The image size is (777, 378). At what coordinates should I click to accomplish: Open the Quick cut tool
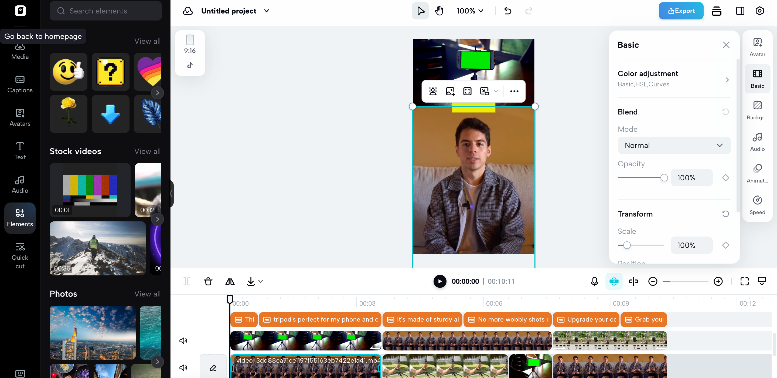[x=20, y=255]
